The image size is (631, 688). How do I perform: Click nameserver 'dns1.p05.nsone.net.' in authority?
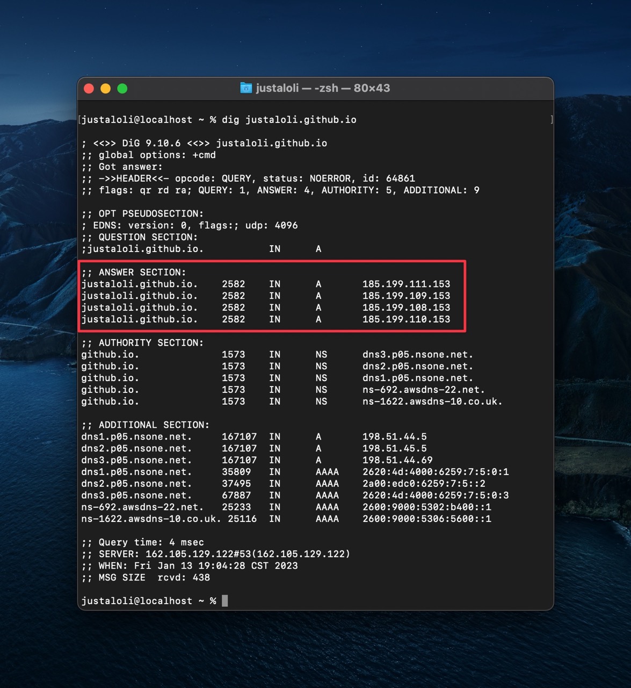[x=418, y=378]
